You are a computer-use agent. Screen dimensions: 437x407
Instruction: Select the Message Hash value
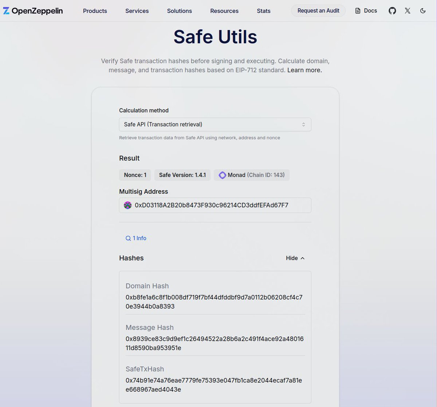pyautogui.click(x=214, y=343)
